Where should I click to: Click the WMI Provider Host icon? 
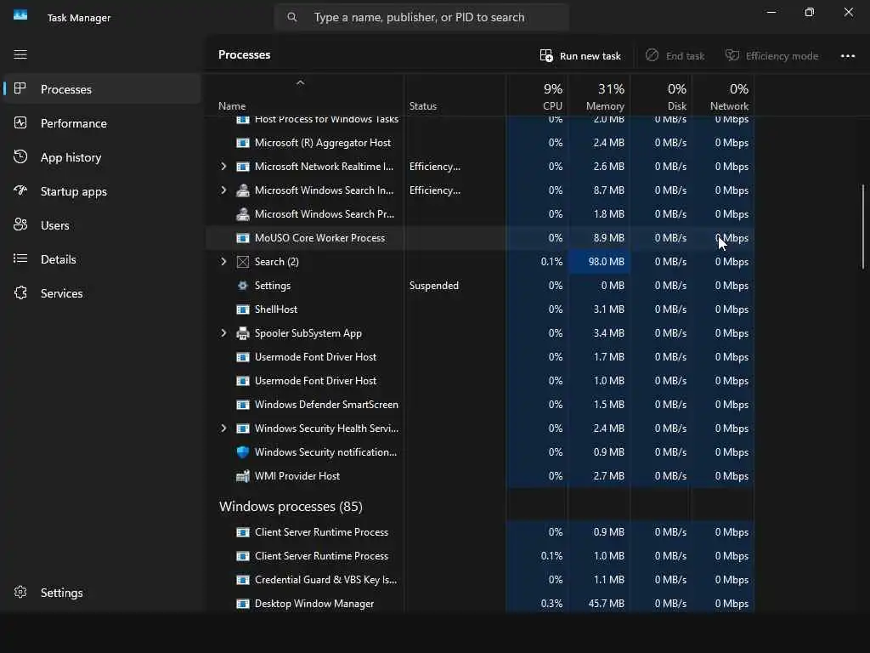point(242,476)
